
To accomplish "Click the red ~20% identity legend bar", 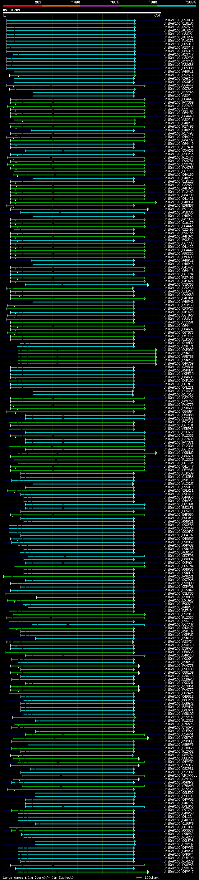I will click(x=22, y=6).
